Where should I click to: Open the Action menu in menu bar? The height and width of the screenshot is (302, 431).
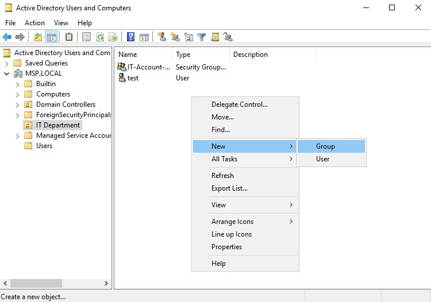(34, 23)
